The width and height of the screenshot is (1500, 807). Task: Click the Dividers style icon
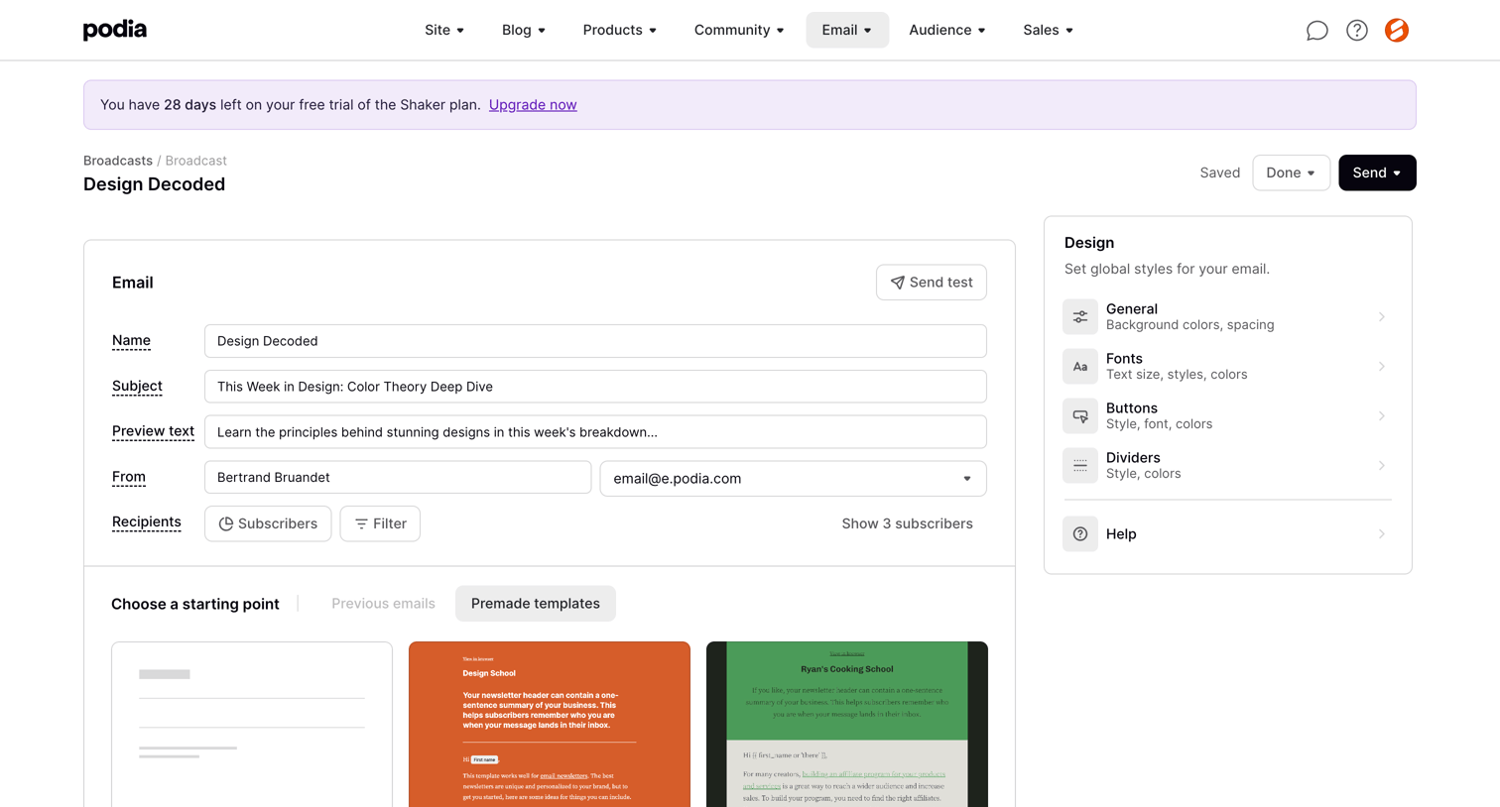(x=1080, y=466)
